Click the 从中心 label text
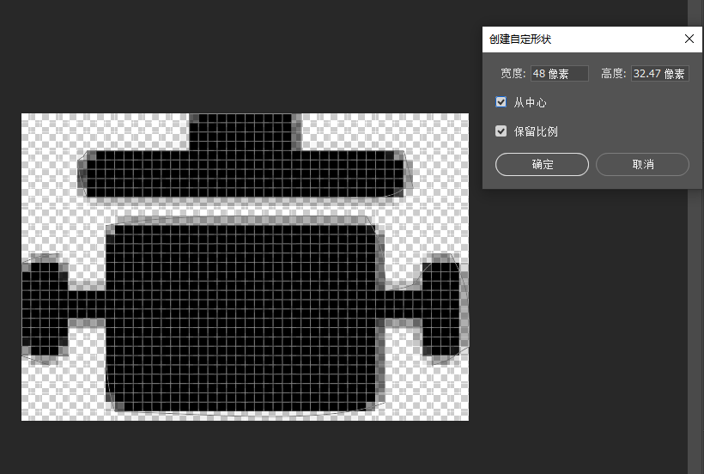 pos(530,102)
